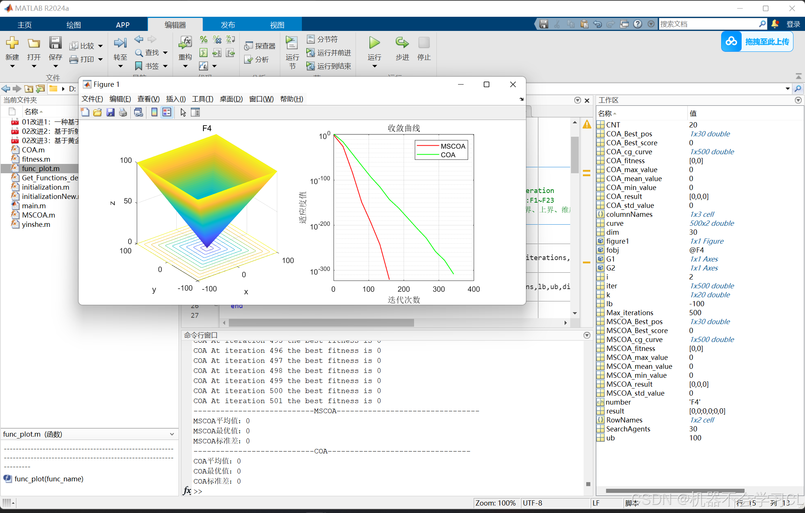Viewport: 805px width, 513px height.
Task: Save the script with the Save icon
Action: [55, 43]
